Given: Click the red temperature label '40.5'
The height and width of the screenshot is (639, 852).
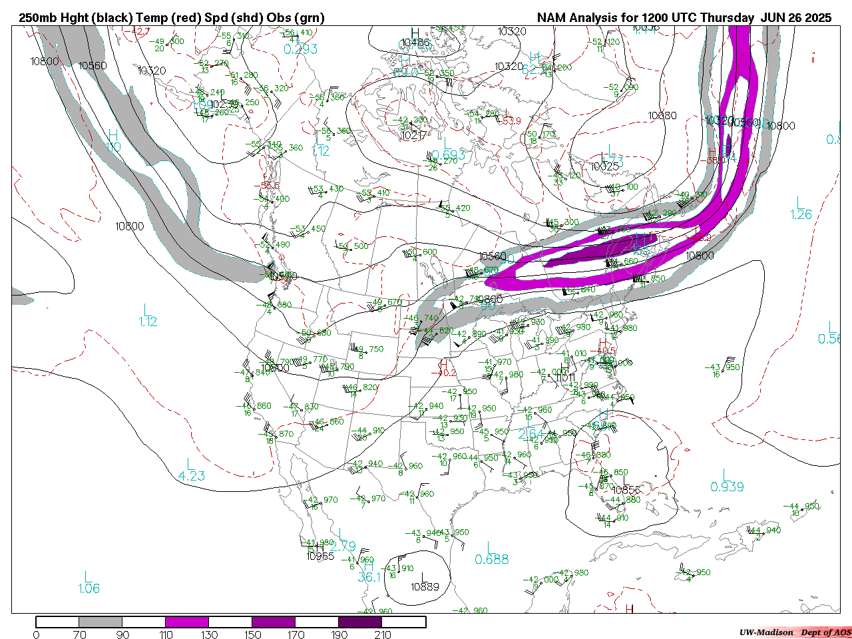Looking at the screenshot, I should click(605, 351).
